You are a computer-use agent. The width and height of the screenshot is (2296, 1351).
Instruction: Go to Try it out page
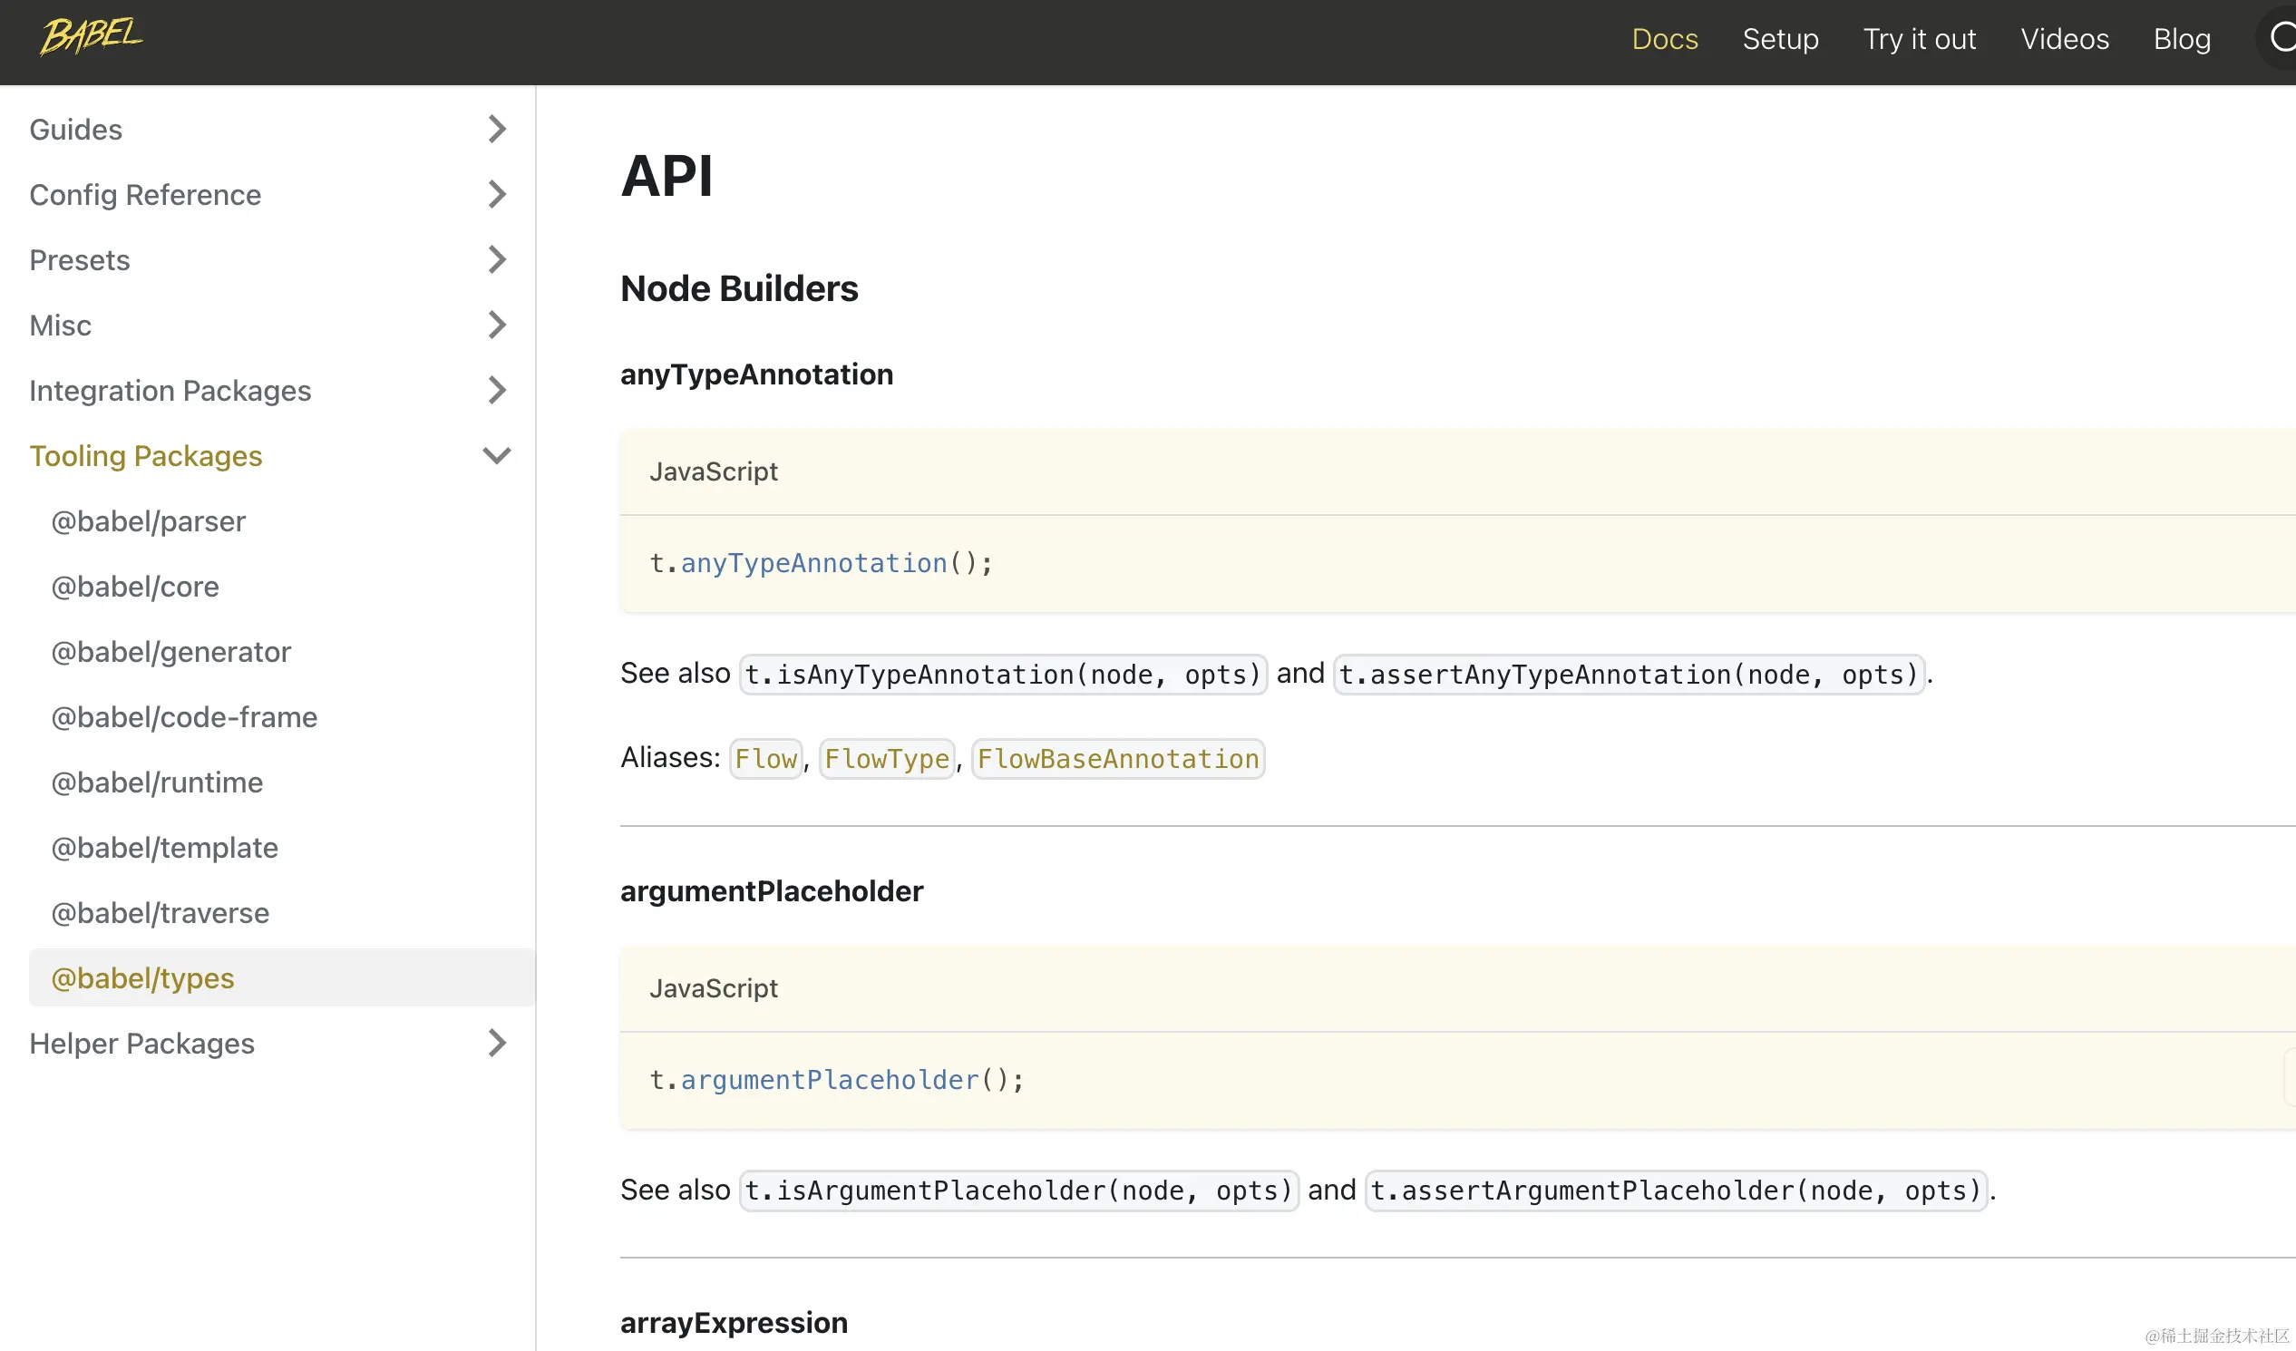(1919, 39)
